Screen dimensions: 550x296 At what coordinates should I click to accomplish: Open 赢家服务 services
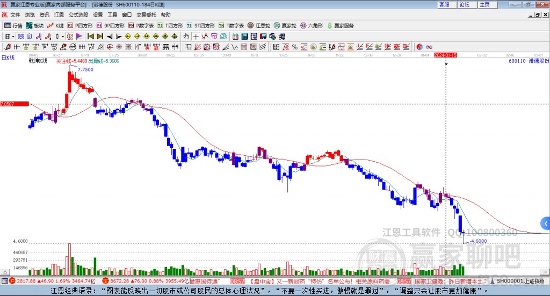340,26
